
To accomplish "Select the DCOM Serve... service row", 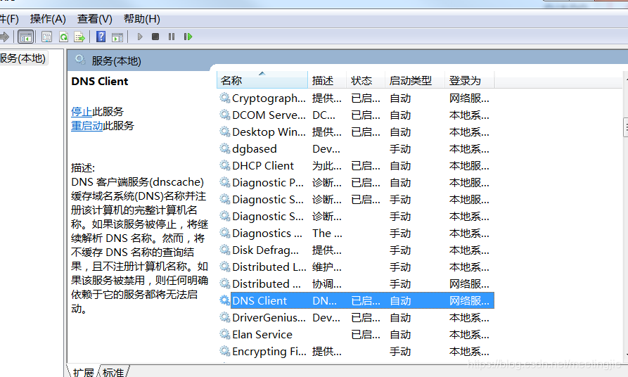I will click(356, 115).
